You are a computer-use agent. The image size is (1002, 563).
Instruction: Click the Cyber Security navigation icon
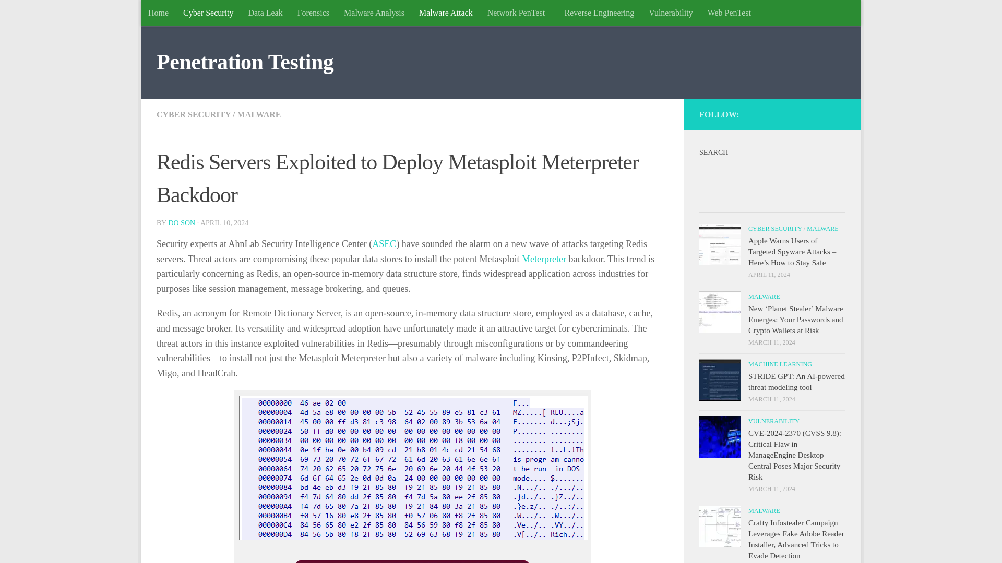tap(208, 13)
